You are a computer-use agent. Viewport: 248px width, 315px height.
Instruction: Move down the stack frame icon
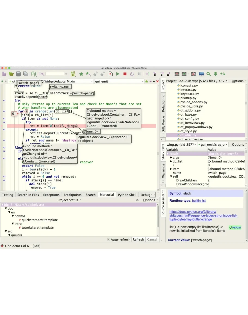pos(193,74)
